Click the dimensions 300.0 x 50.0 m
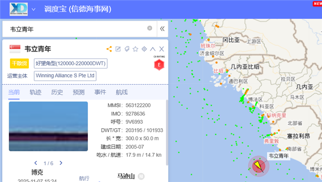The height and width of the screenshot is (182, 322). 142,138
